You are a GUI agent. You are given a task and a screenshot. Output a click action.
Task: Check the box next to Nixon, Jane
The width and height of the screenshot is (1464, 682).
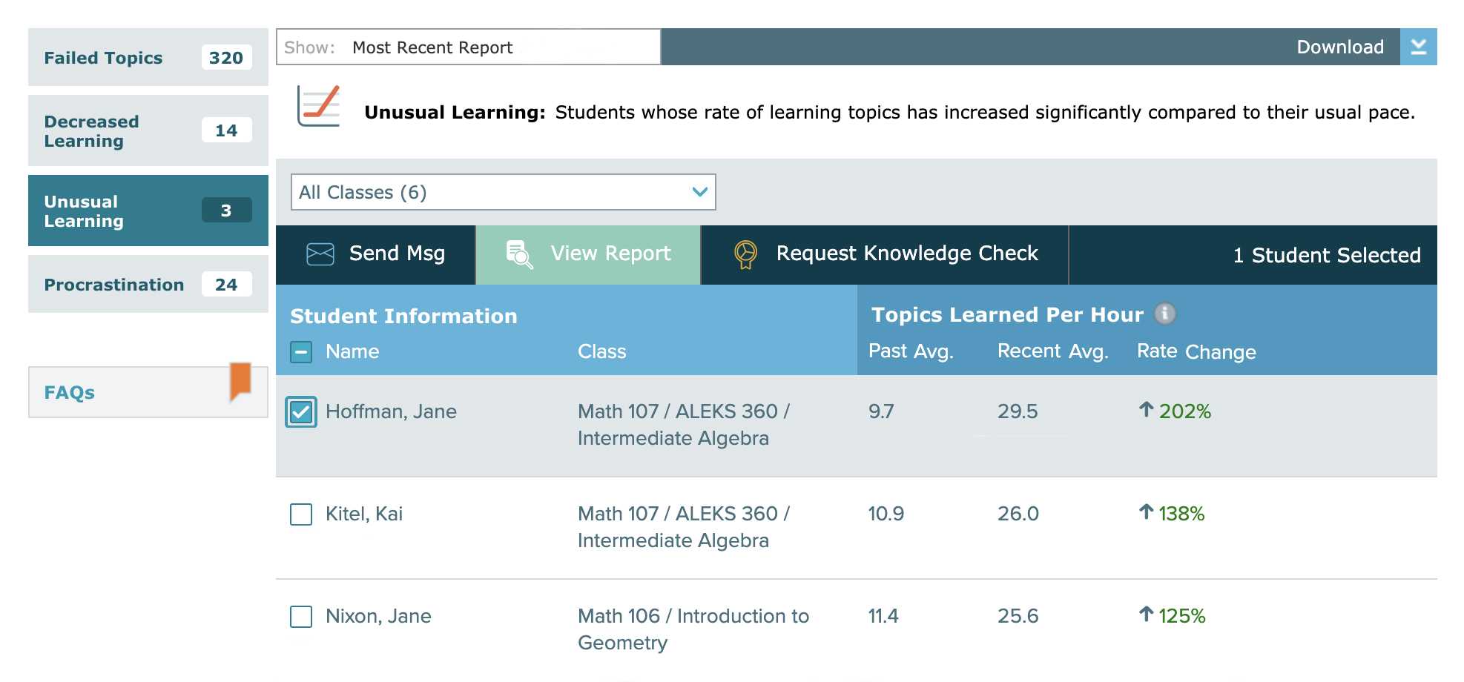tap(300, 617)
